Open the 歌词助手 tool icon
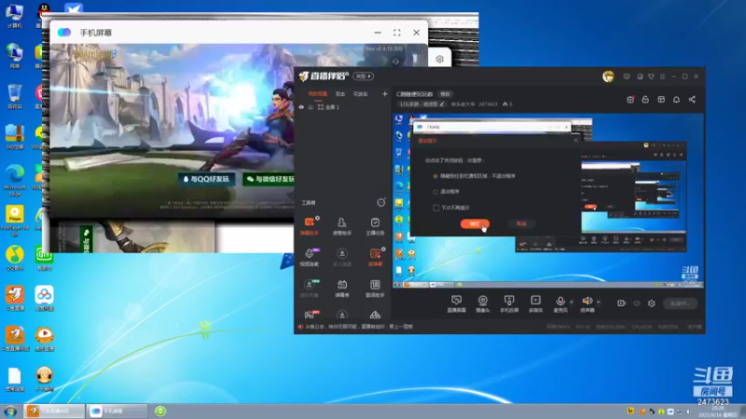Screen dimensions: 746x419 [x=375, y=288]
